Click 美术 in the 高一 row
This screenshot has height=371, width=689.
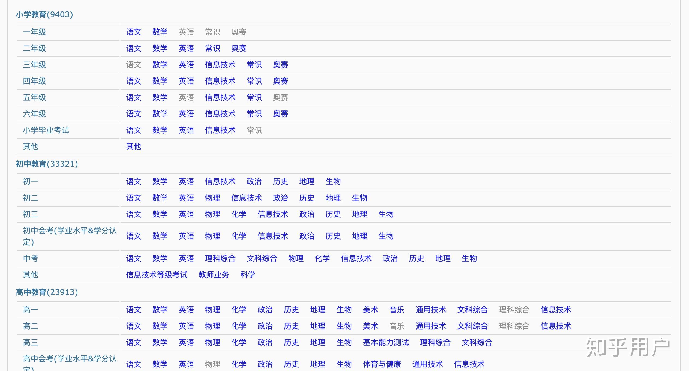pos(370,310)
